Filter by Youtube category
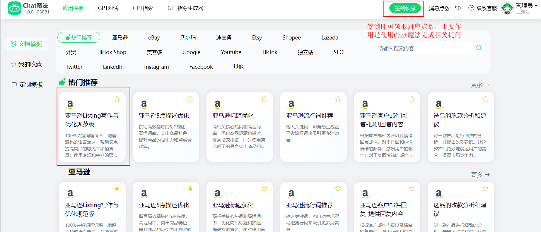The image size is (541, 232). click(x=231, y=52)
